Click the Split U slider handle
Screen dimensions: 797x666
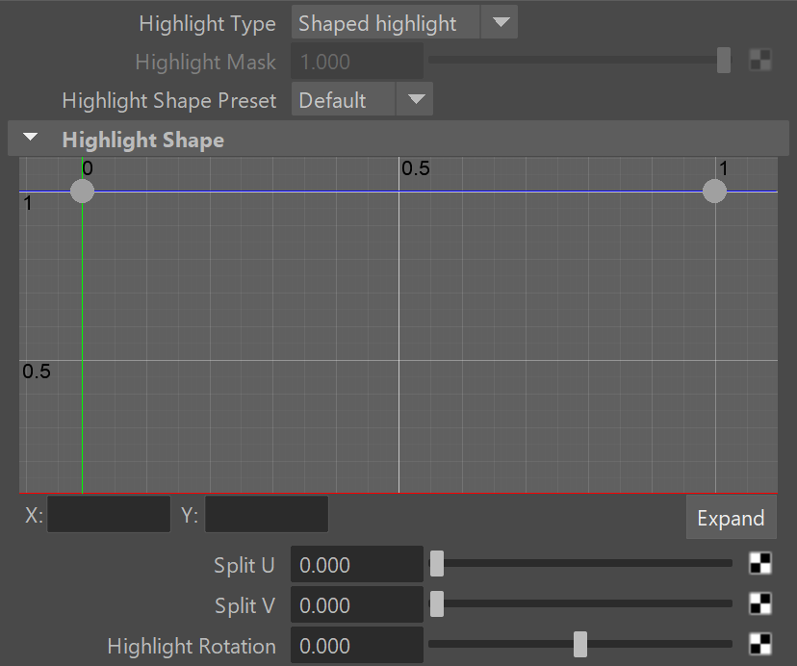click(x=437, y=564)
